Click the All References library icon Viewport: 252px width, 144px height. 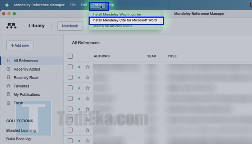tap(8, 60)
